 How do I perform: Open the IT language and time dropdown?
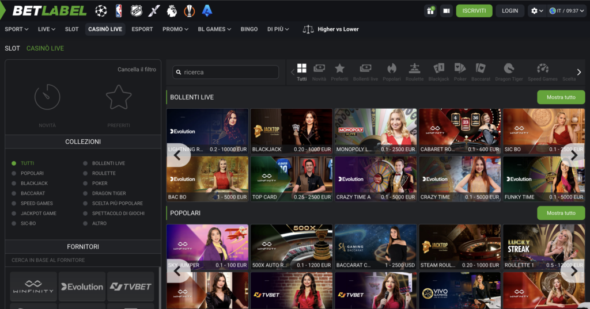(566, 11)
